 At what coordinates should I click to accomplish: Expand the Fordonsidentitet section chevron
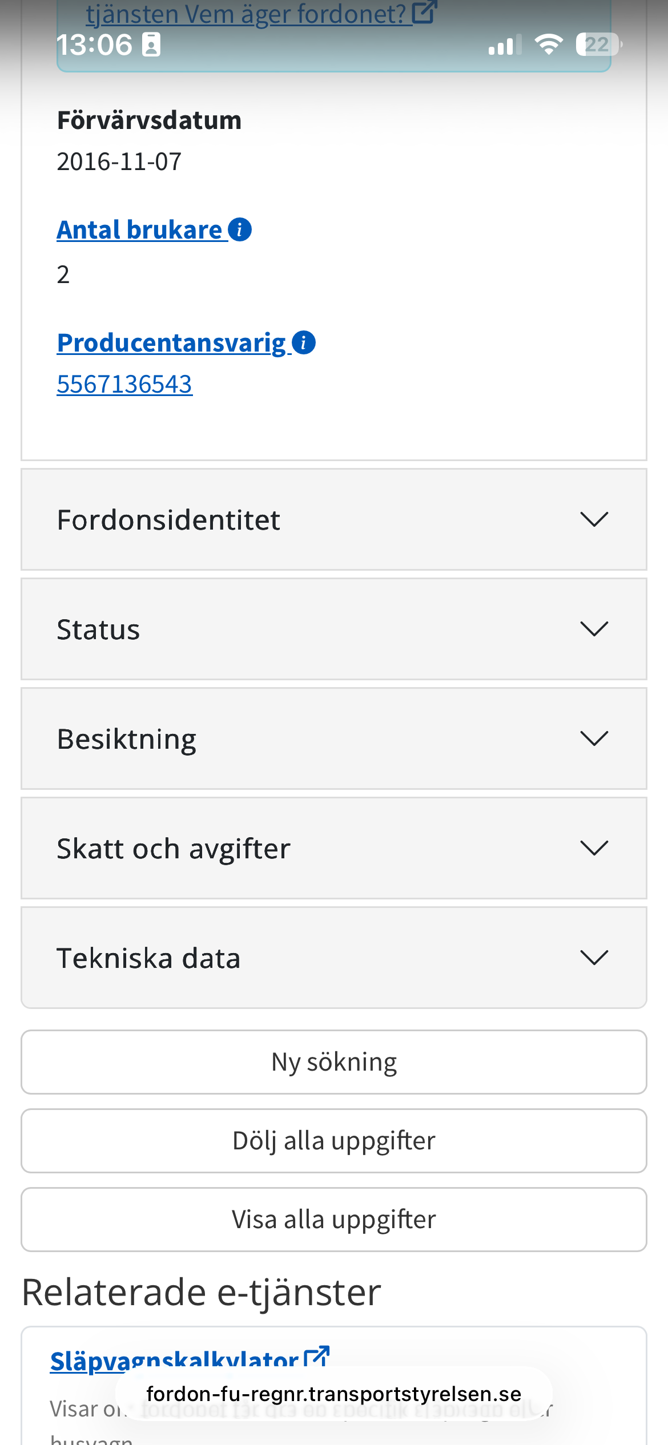tap(594, 519)
